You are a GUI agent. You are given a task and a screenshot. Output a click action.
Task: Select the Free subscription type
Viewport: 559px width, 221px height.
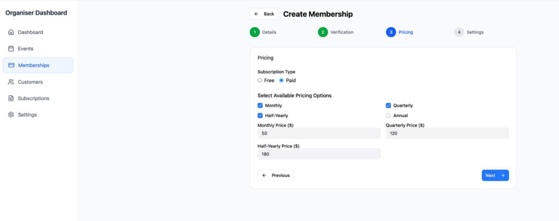pyautogui.click(x=260, y=80)
